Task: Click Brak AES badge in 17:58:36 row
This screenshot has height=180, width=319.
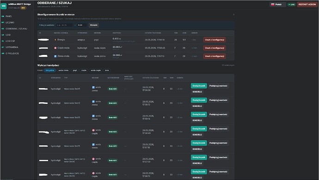Action: 113,89
